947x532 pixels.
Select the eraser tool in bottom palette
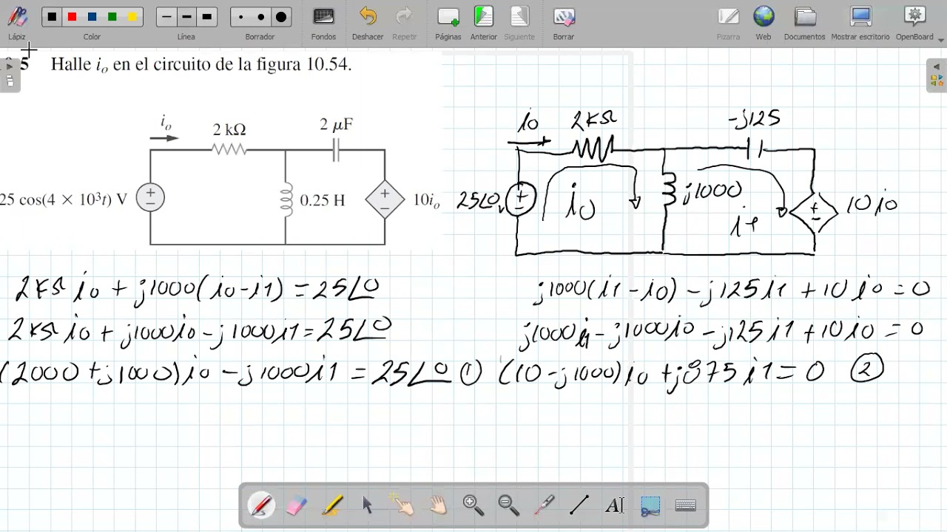(296, 505)
